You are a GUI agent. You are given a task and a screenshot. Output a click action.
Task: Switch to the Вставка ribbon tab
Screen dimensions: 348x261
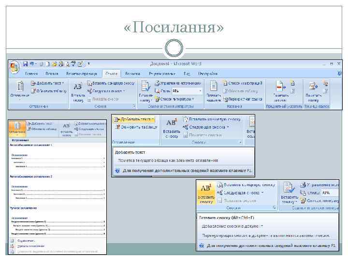coord(52,73)
